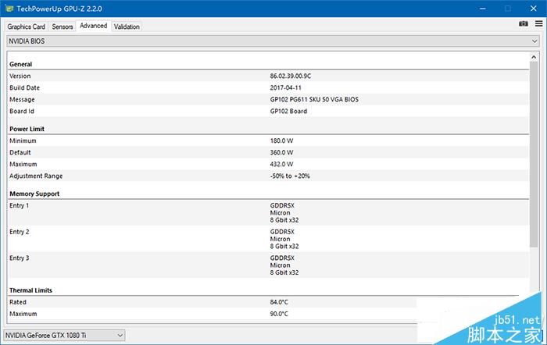Click the General section header
This screenshot has width=547, height=345.
tap(20, 64)
